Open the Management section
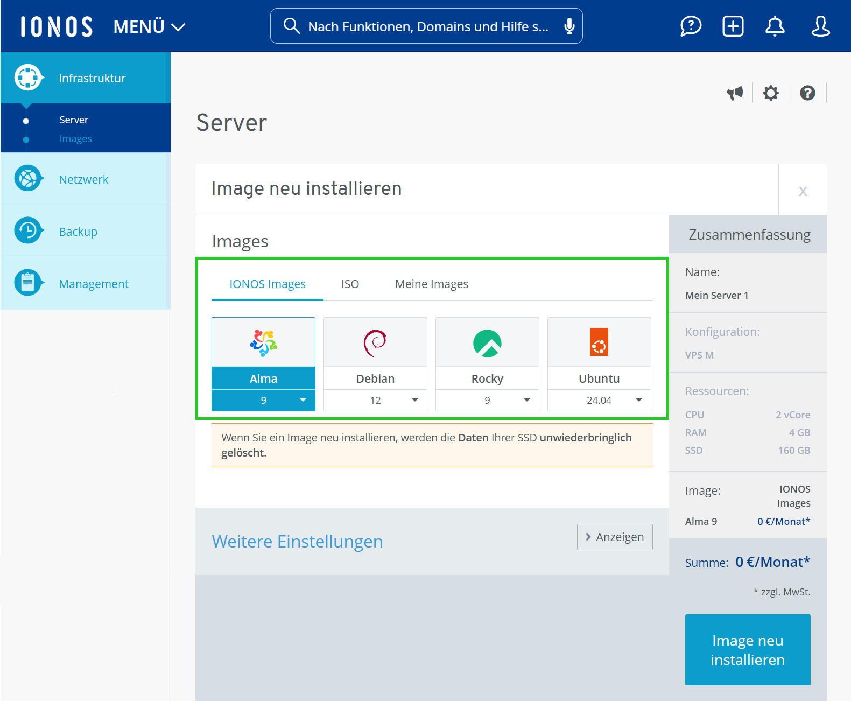 (x=86, y=283)
